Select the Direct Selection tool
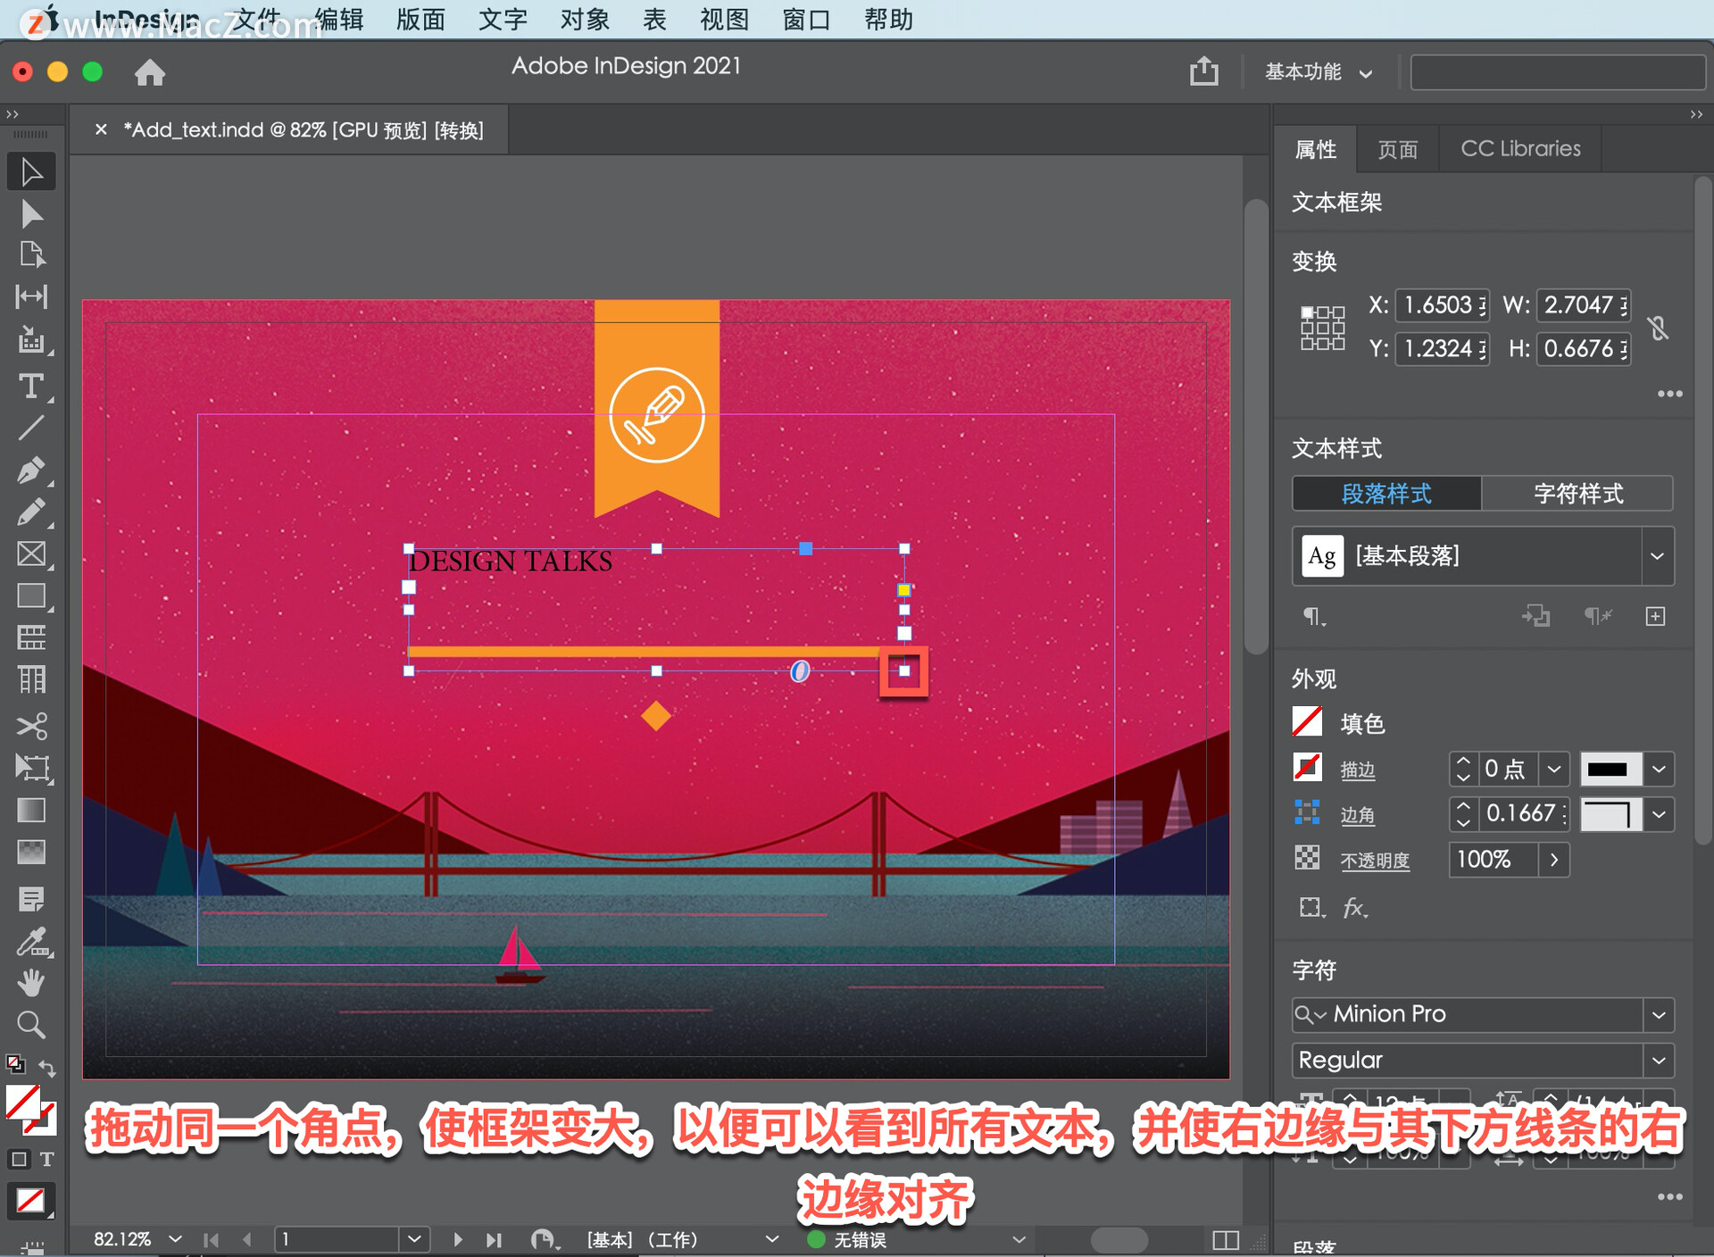Image resolution: width=1714 pixels, height=1257 pixels. [x=31, y=214]
